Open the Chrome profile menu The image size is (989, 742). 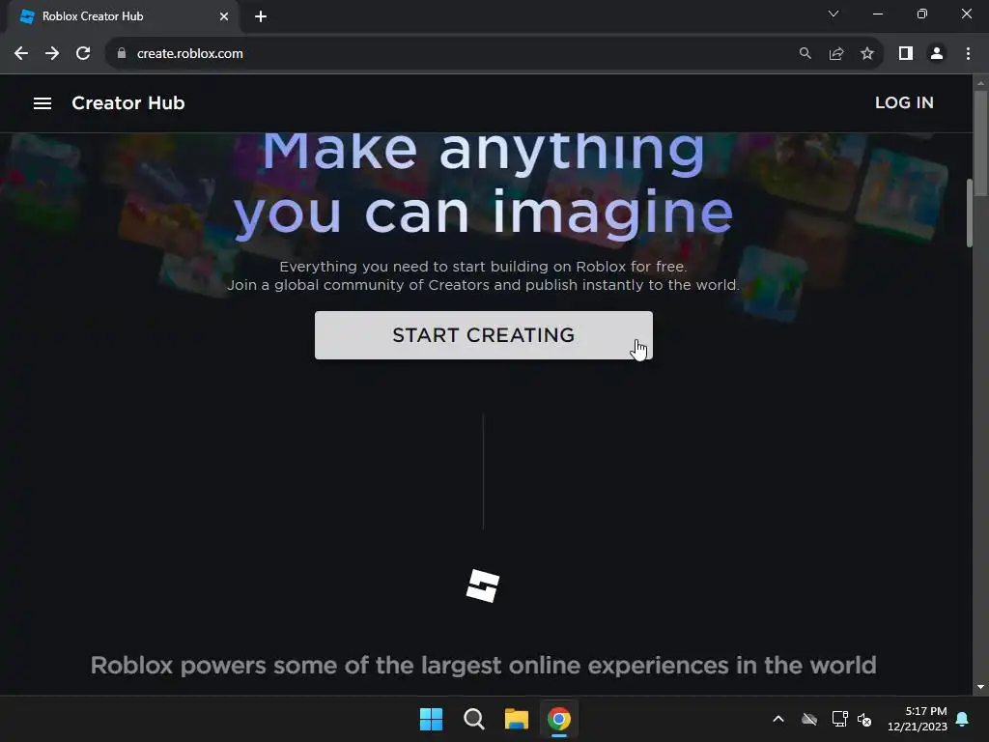937,54
